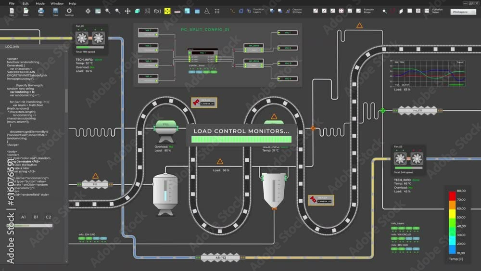This screenshot has height=271, width=481.
Task: Click the scattered dots icon
Action: 232,11
